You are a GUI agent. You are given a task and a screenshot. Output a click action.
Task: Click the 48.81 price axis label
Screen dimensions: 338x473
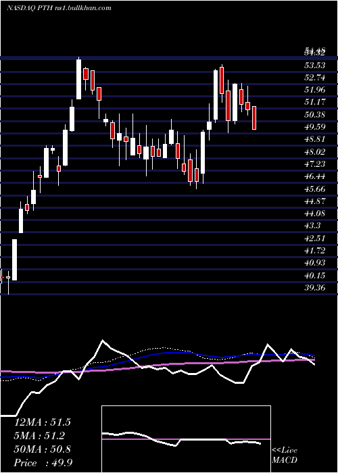click(x=315, y=139)
